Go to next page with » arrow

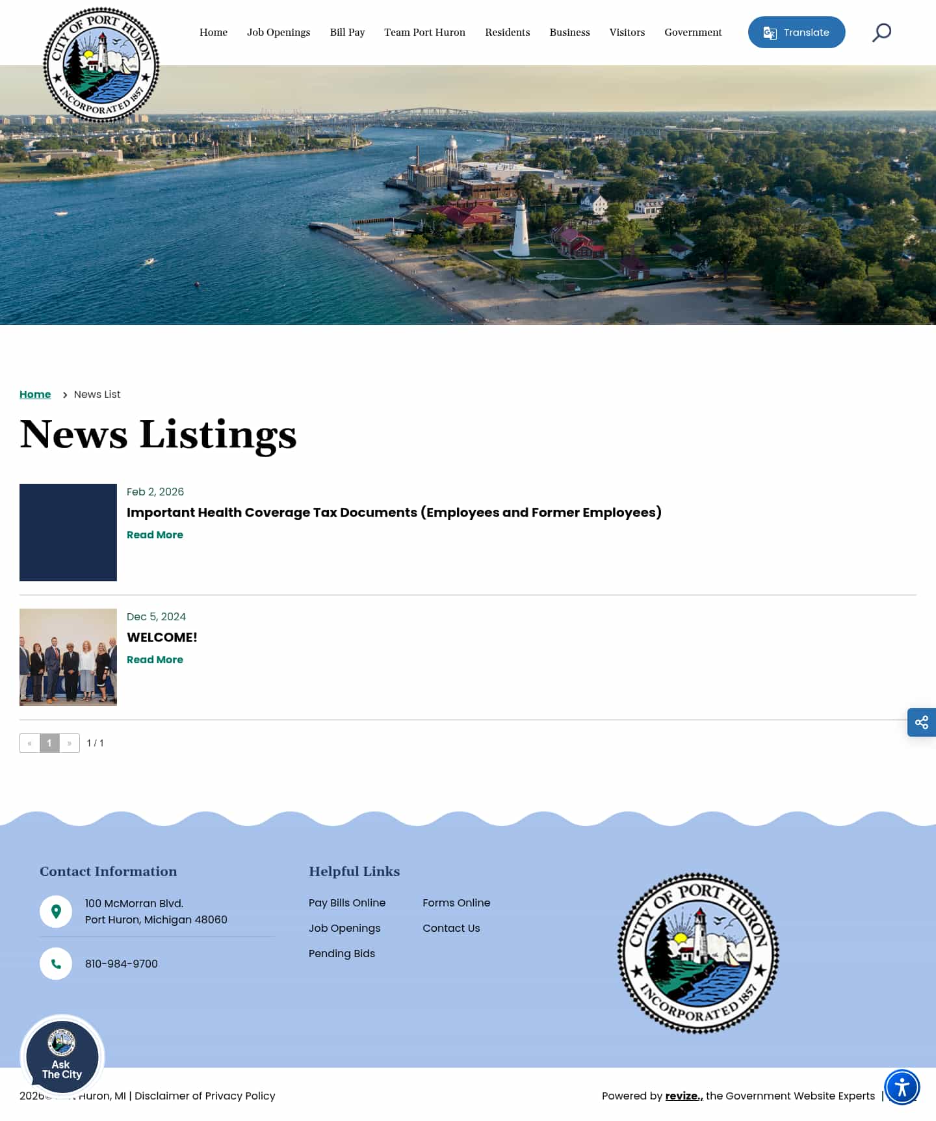point(70,743)
